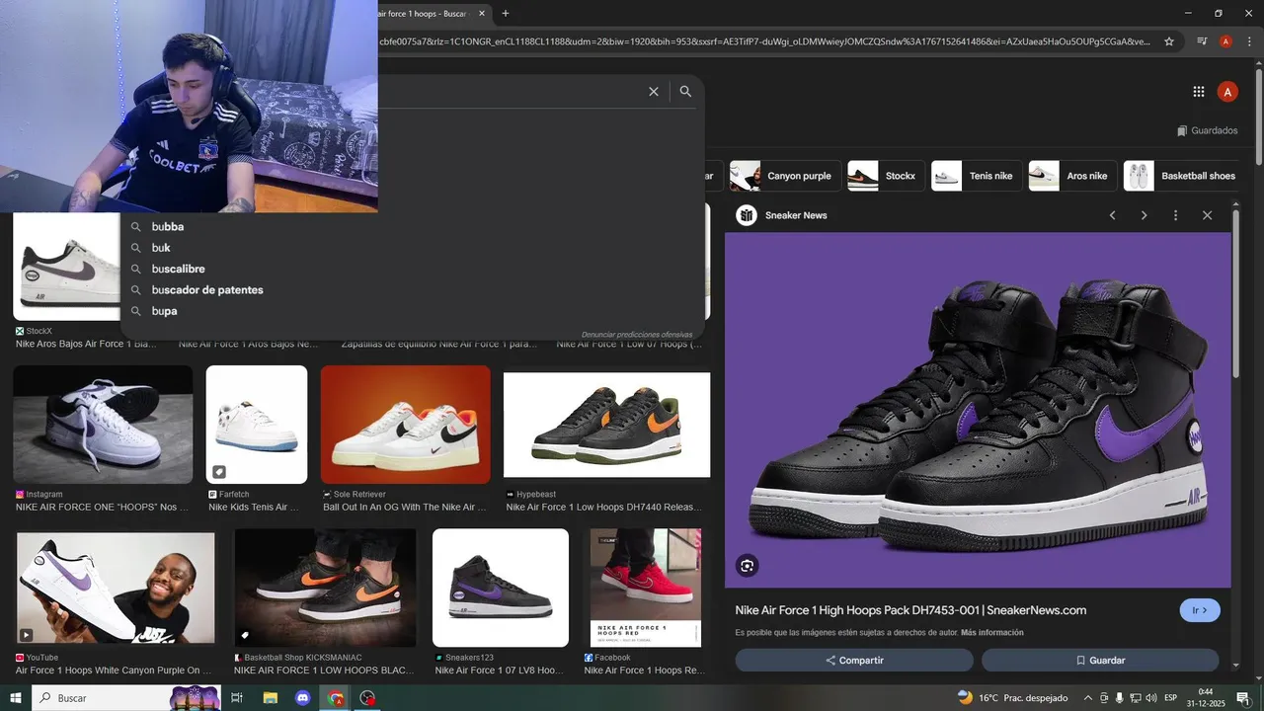Open the weather widget showing 16°C
The image size is (1264, 711).
[1012, 698]
